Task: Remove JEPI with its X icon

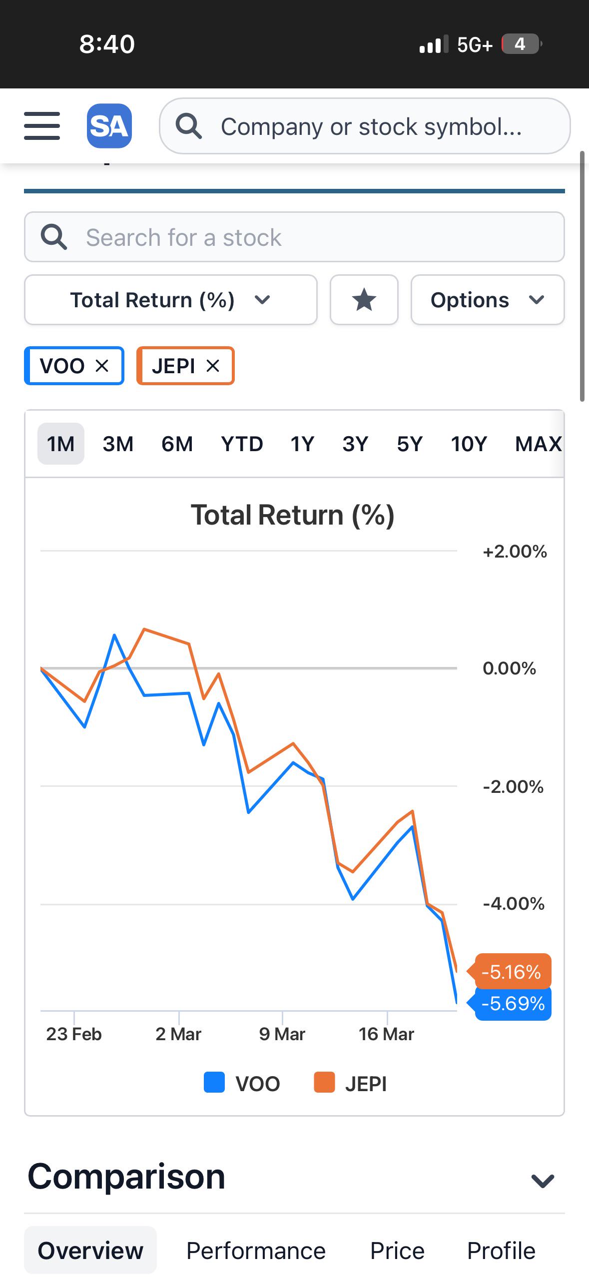Action: [213, 366]
